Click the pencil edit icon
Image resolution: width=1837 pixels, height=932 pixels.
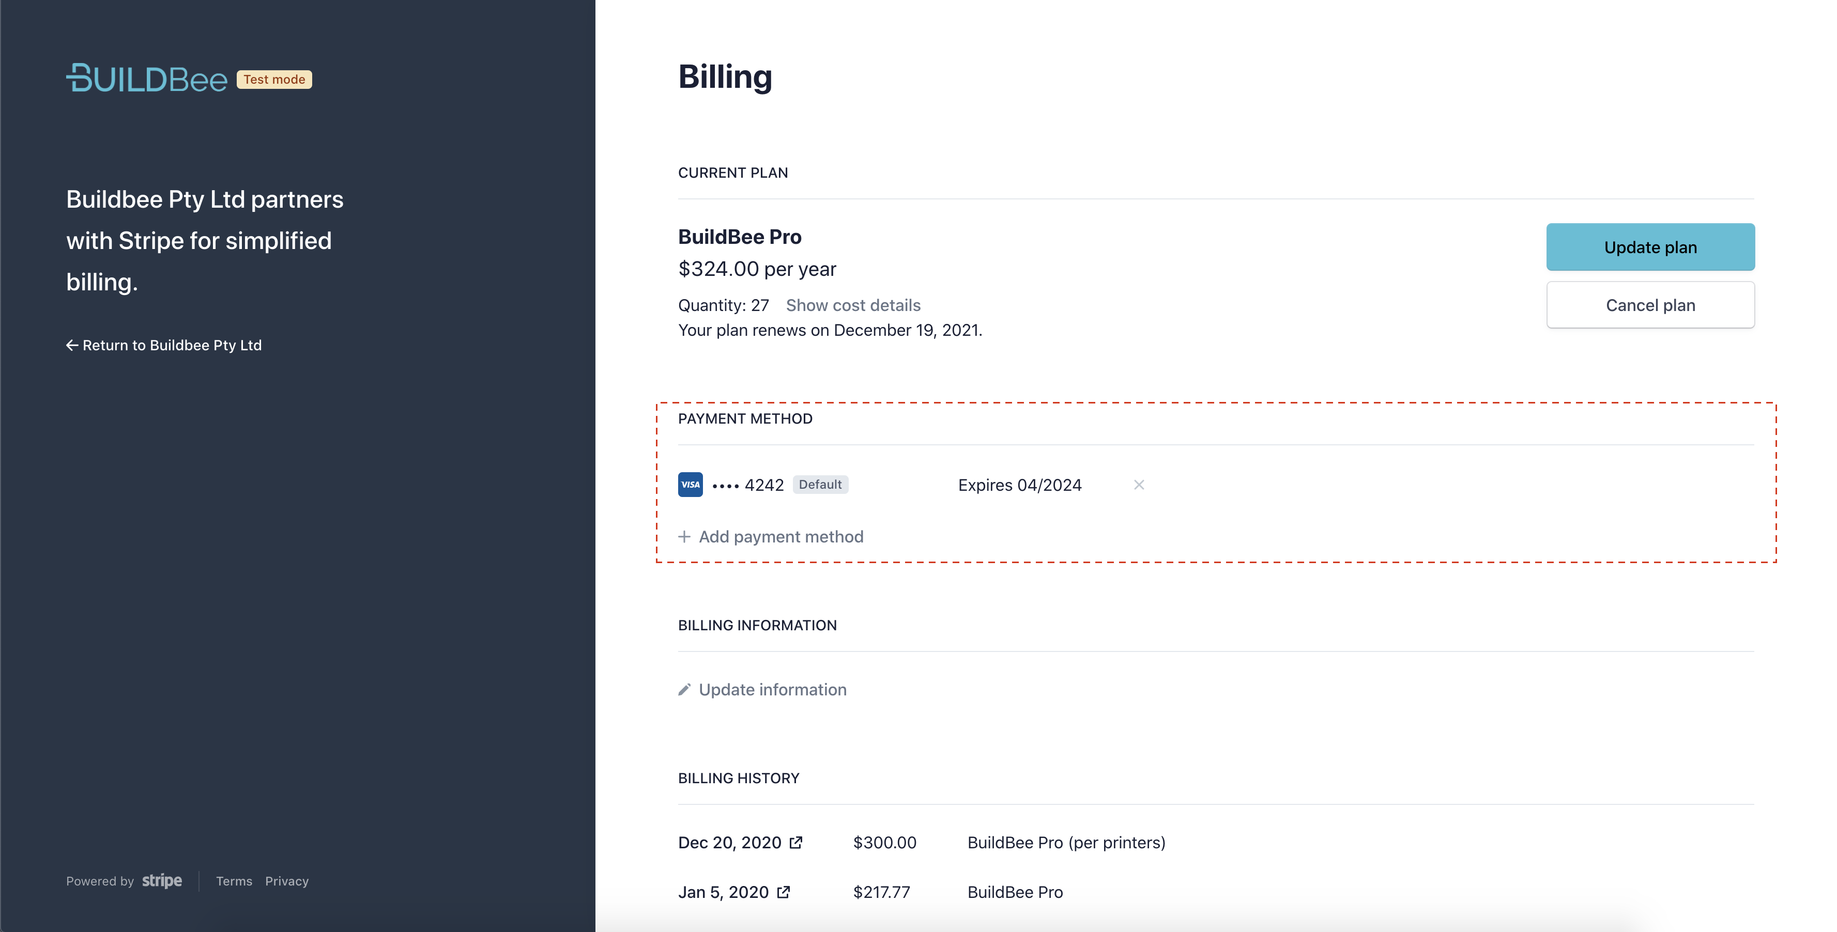pos(684,690)
